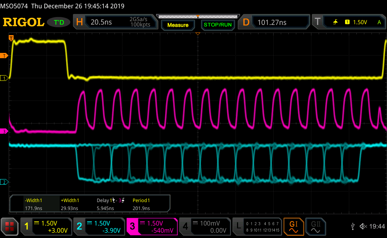Toggle channel 2 label
The image size is (387, 238).
tap(79, 226)
